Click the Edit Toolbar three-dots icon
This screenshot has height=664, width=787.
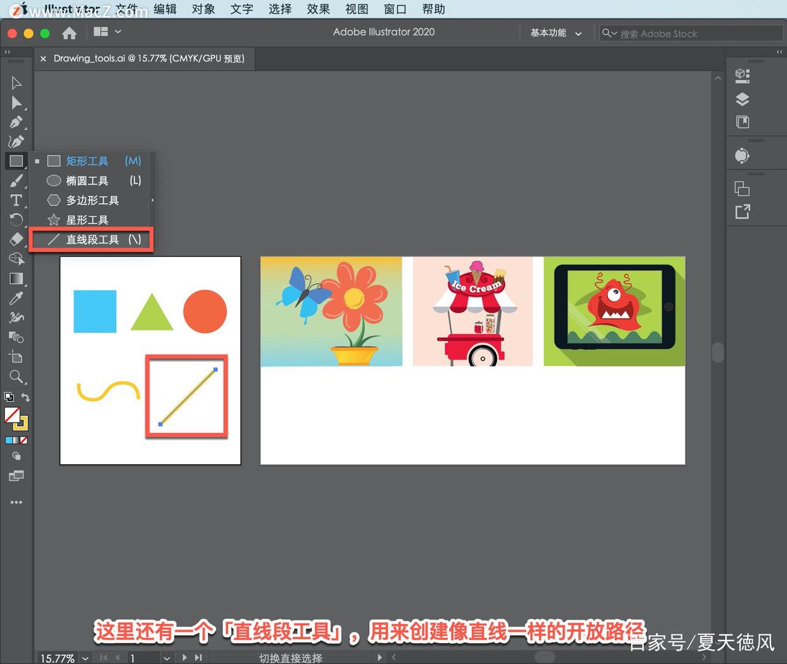[x=16, y=502]
